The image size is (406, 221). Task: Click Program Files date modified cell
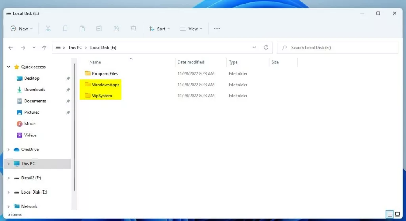(196, 73)
